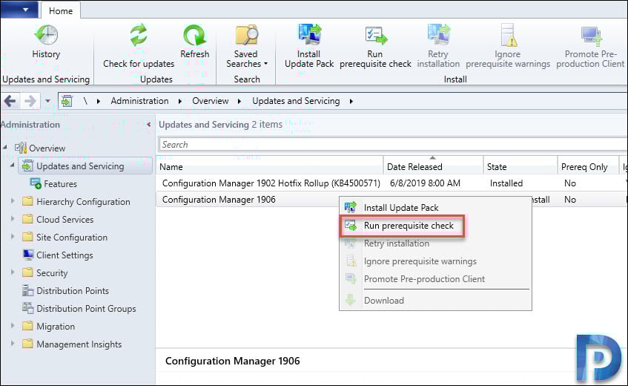Screen dimensions: 628x386
Task: Sort by the Date Released column header
Action: 433,167
